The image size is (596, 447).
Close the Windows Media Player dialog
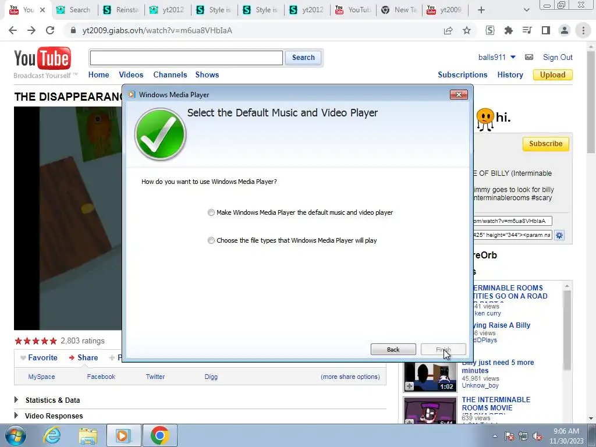[x=459, y=95]
